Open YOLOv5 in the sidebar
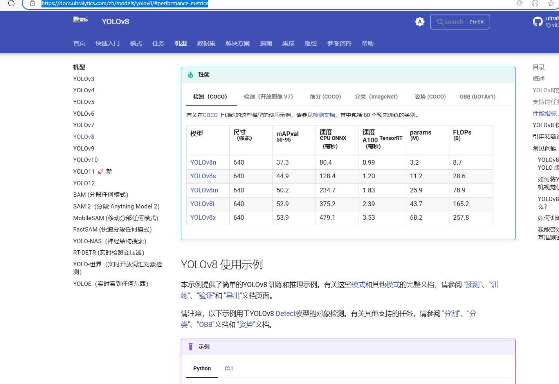Viewport: 559px width, 384px height. point(84,102)
